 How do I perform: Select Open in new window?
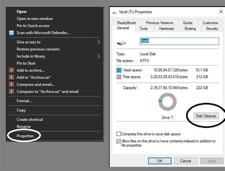pos(35,19)
